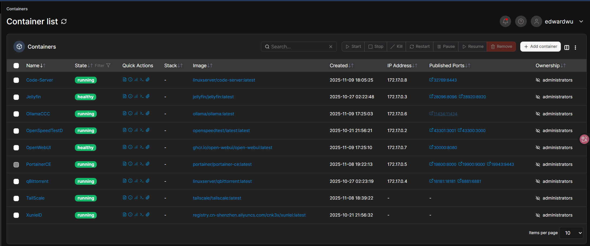590x246 pixels.
Task: Open the PortainerCE container link
Action: pyautogui.click(x=38, y=164)
